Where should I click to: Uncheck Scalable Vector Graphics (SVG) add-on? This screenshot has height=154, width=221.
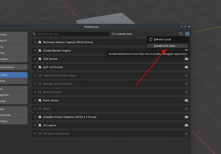pos(40,117)
